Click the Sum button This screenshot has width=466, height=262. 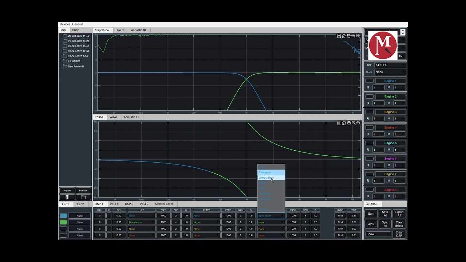click(x=371, y=214)
